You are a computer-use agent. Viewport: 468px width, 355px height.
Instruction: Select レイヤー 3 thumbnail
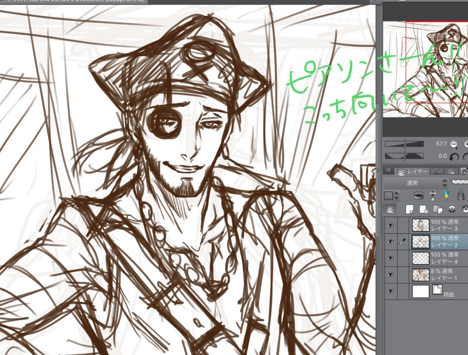(421, 225)
